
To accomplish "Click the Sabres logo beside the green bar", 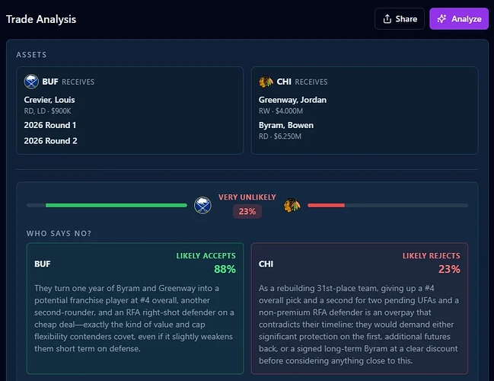I will [202, 205].
